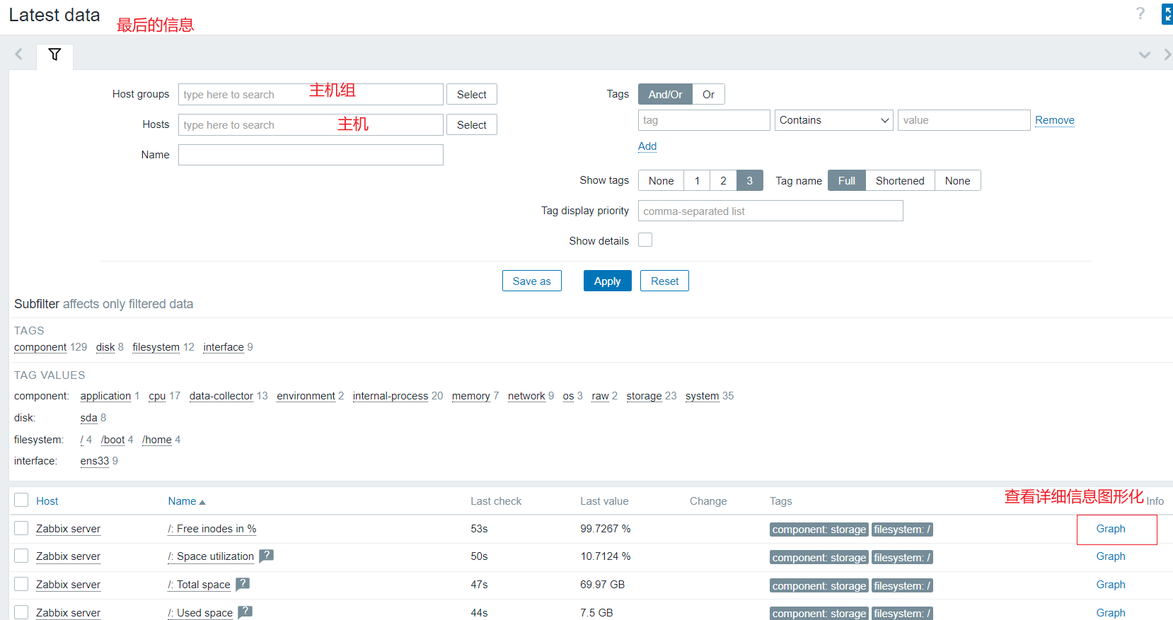Set Show tags to 1
The image size is (1173, 620).
697,180
